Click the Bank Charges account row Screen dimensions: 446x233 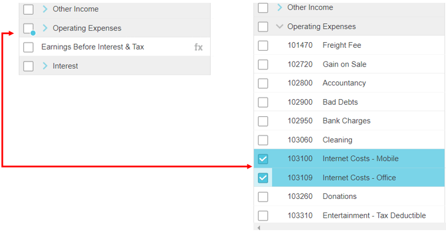click(346, 121)
